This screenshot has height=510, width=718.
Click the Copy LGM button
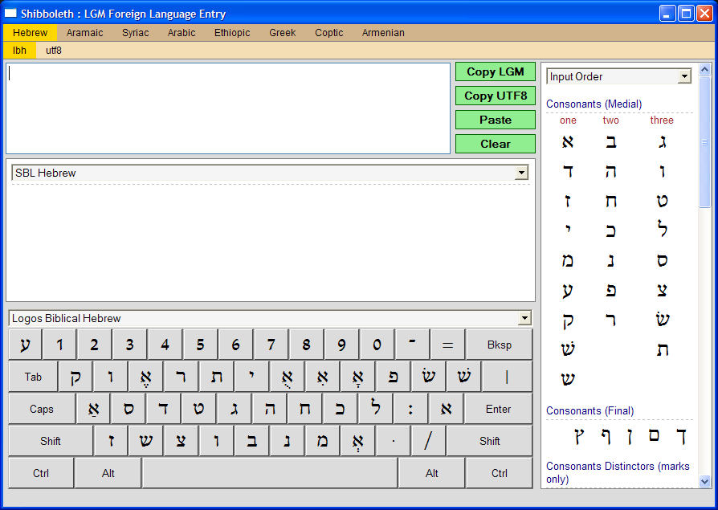496,71
